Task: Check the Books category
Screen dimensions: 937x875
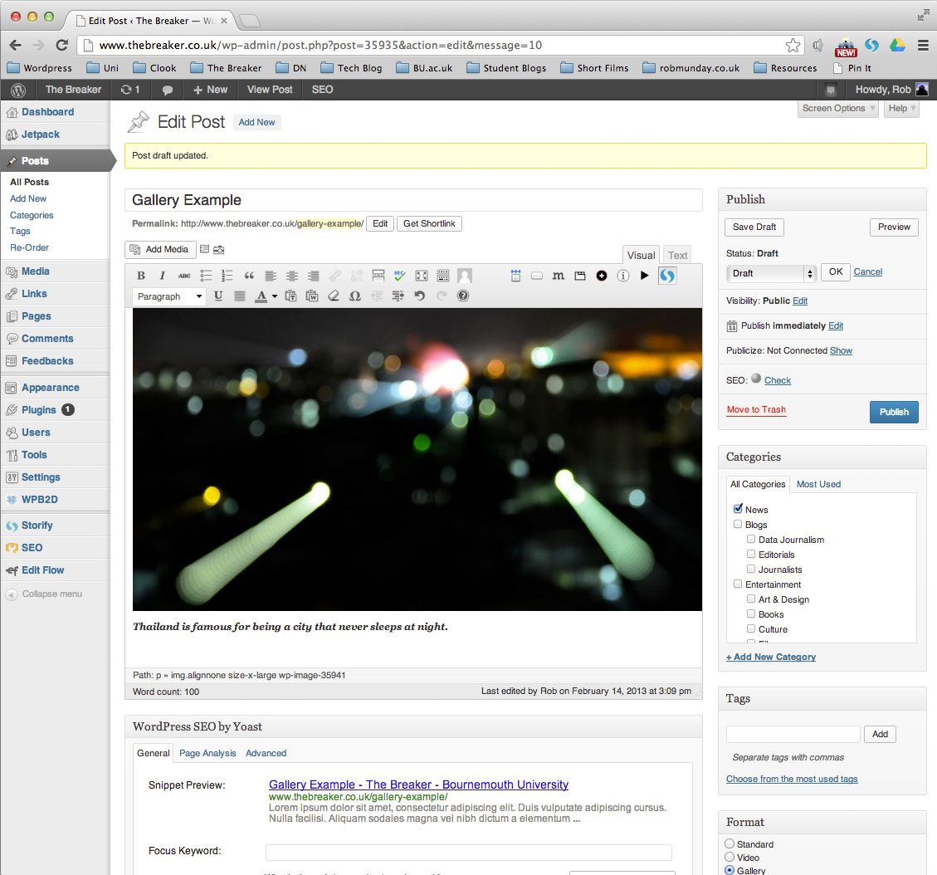Action: coord(751,613)
